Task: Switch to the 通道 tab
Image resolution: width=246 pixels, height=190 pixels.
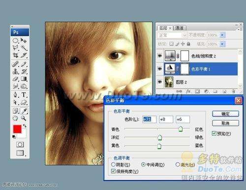Action: click(179, 28)
